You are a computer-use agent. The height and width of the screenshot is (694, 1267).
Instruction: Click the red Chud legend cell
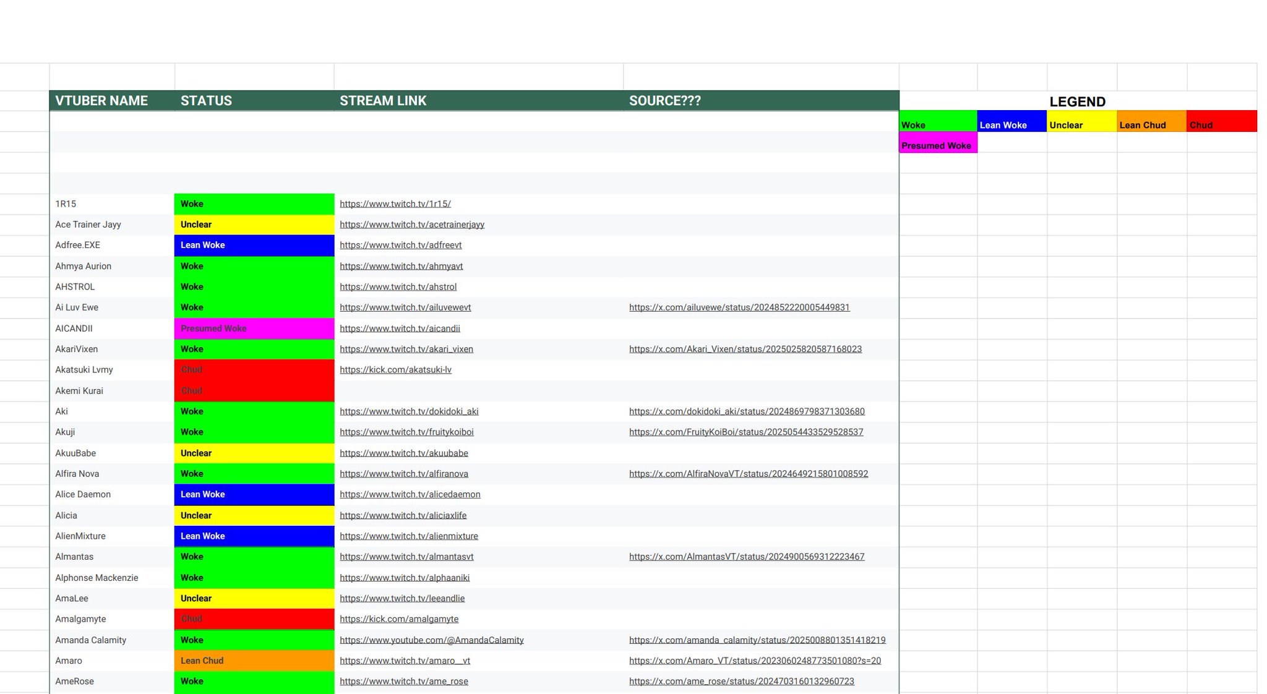[1221, 122]
